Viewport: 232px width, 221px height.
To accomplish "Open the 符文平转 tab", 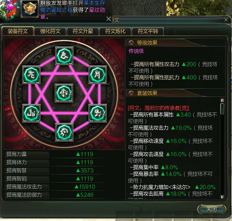I will tap(148, 31).
